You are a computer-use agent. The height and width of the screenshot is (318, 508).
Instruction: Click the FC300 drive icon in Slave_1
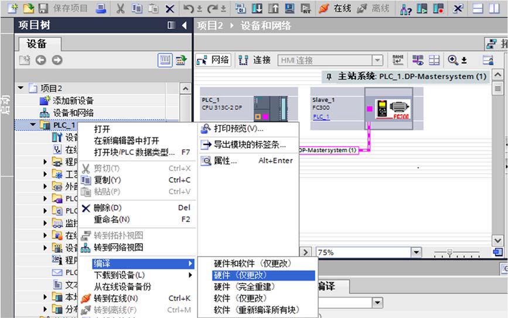[393, 108]
